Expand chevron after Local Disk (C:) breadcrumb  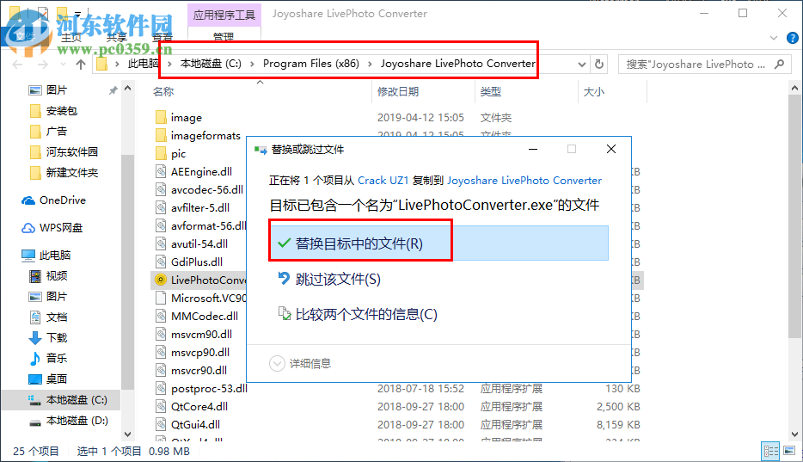(x=252, y=64)
